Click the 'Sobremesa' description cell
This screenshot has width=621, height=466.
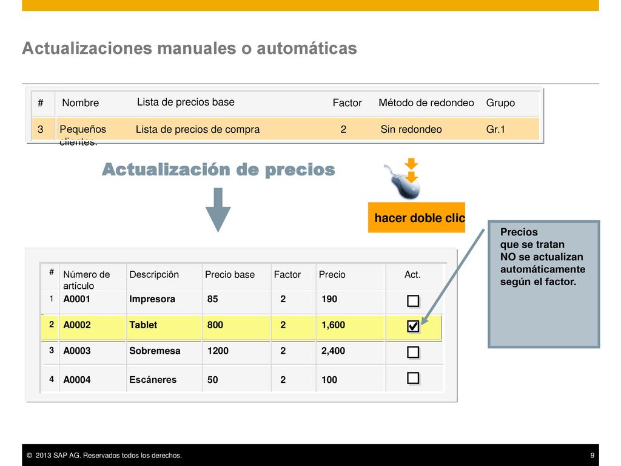point(155,351)
